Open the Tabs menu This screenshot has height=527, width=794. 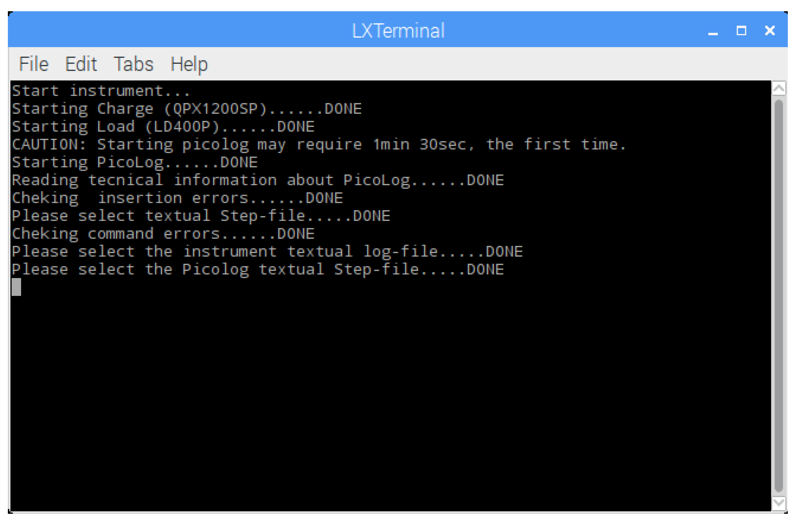point(134,64)
